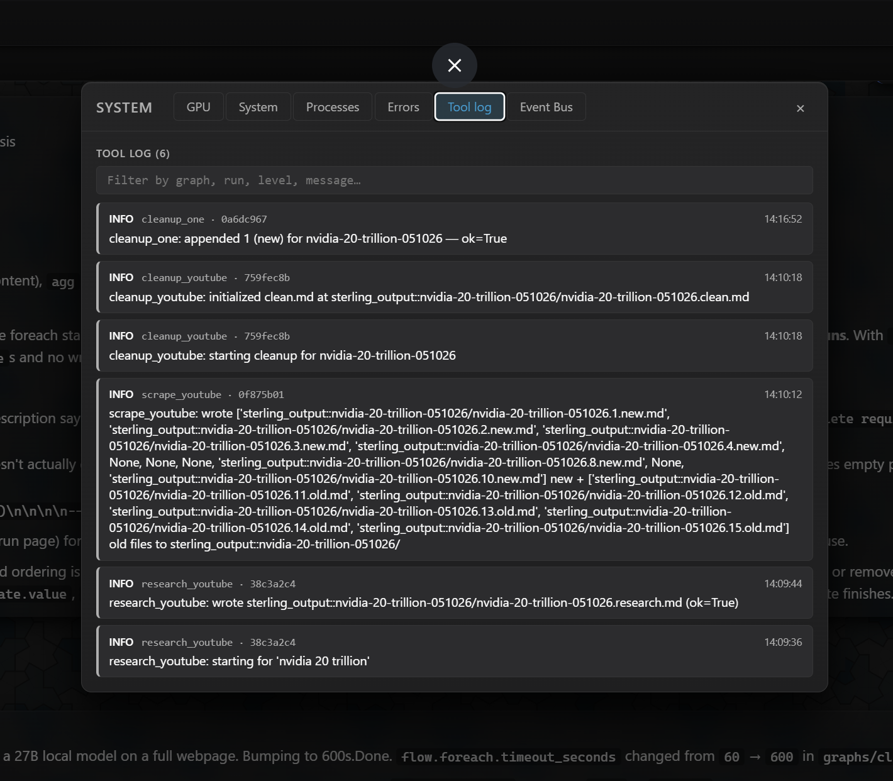Click run ID 0f875b01
The width and height of the screenshot is (893, 781).
tap(261, 395)
